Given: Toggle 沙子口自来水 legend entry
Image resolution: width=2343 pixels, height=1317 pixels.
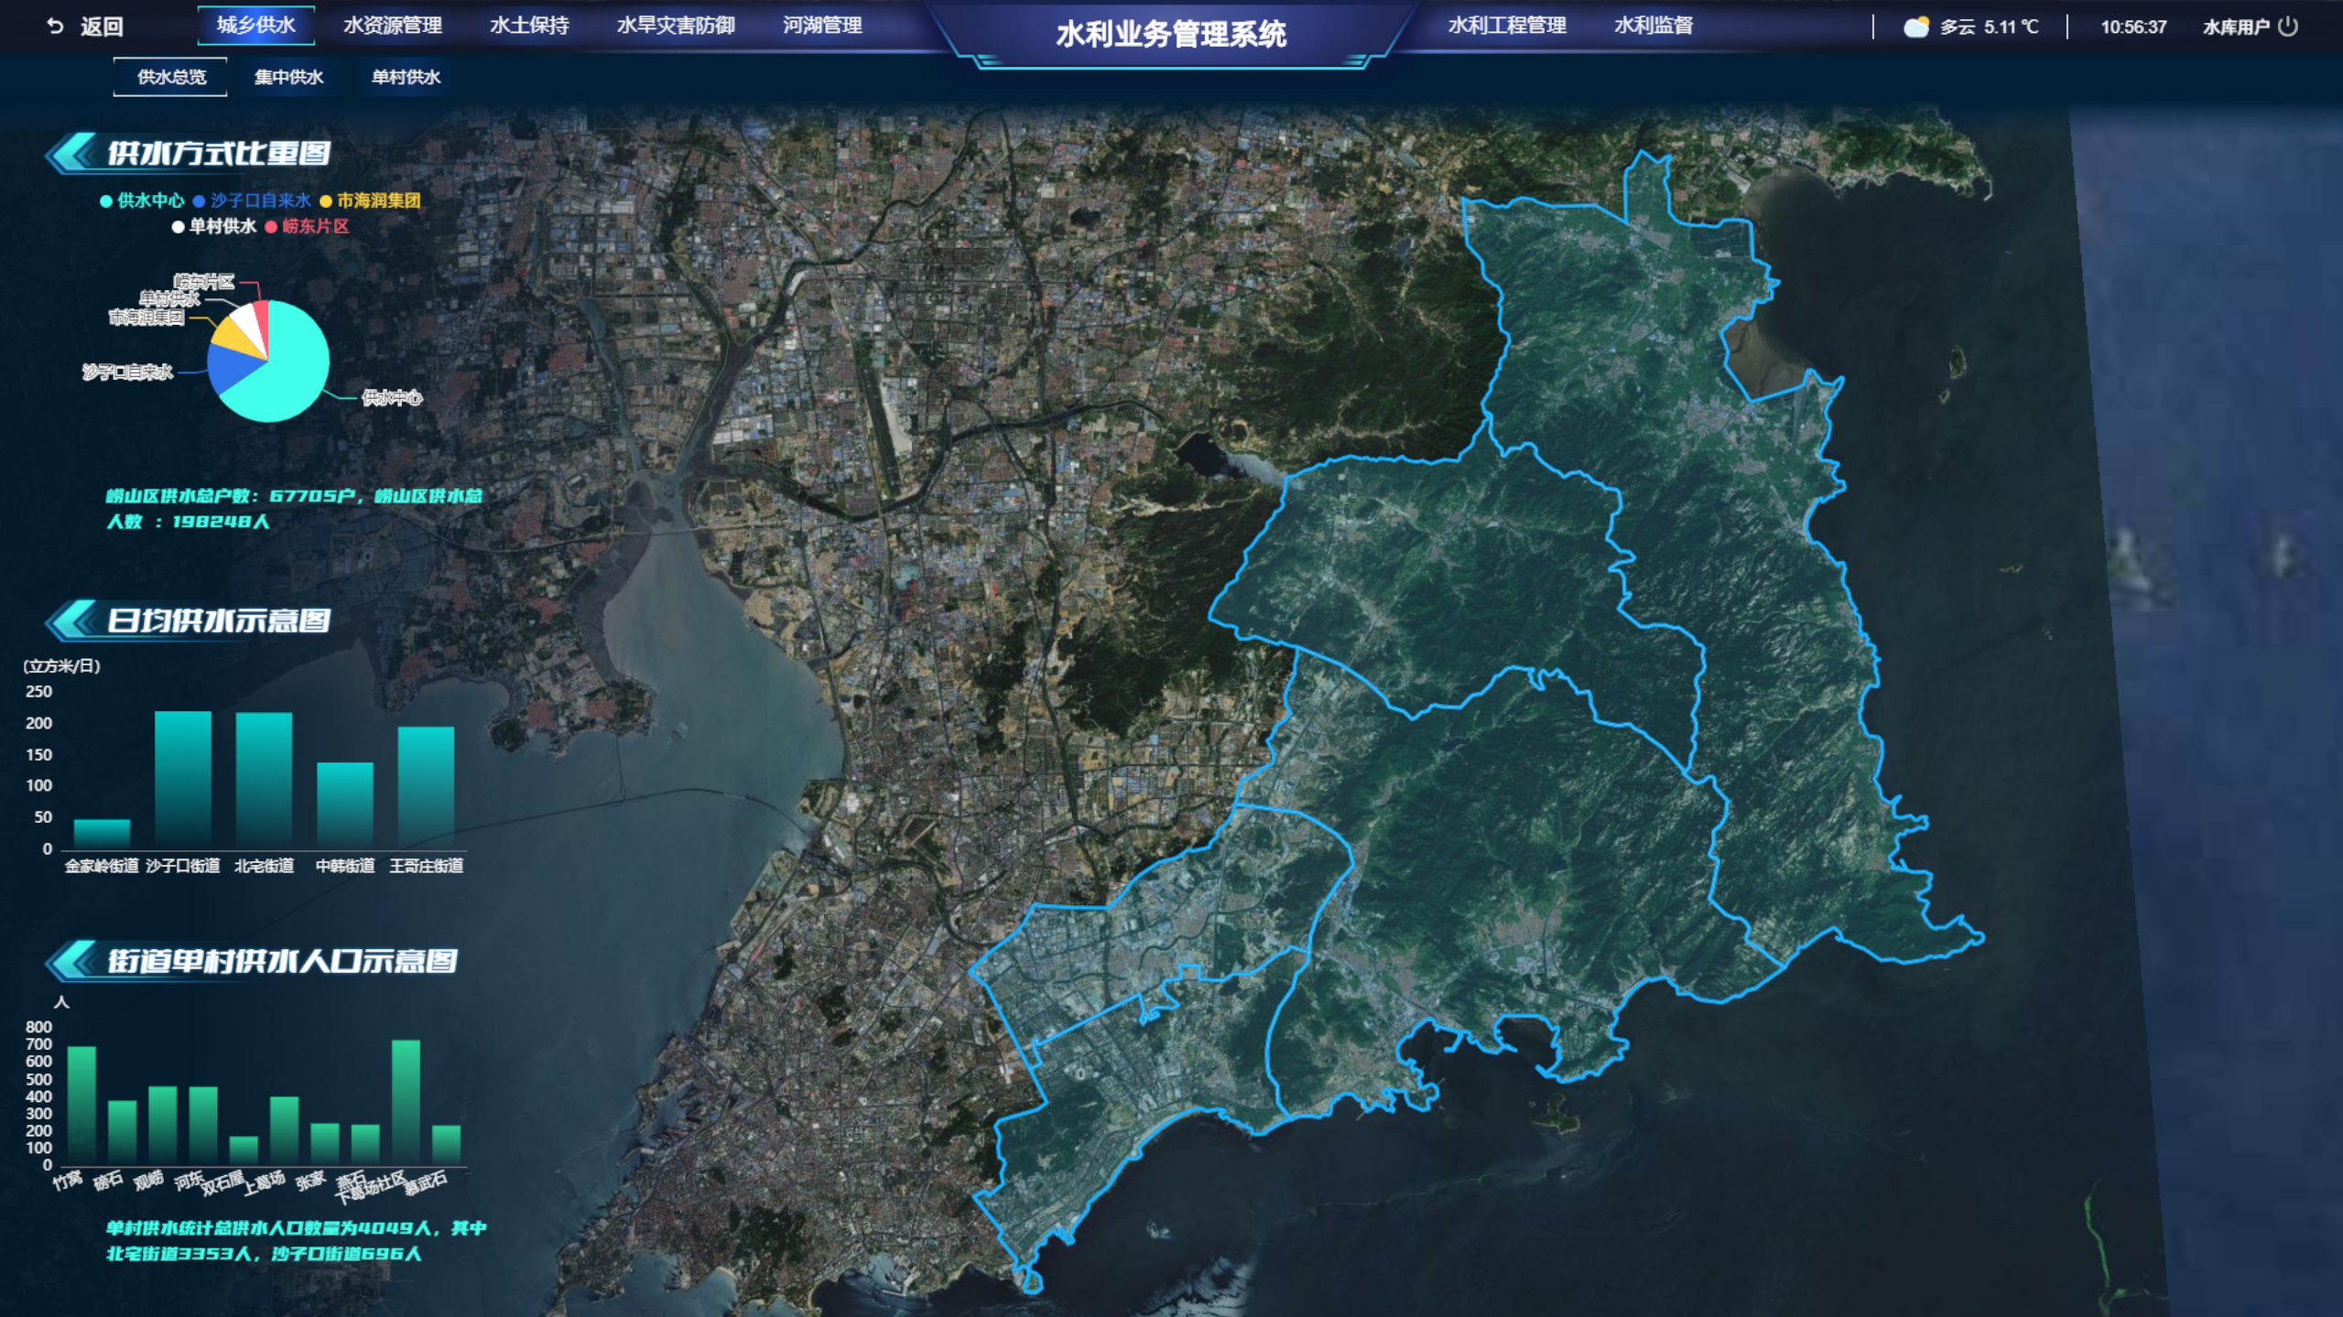Looking at the screenshot, I should point(252,200).
